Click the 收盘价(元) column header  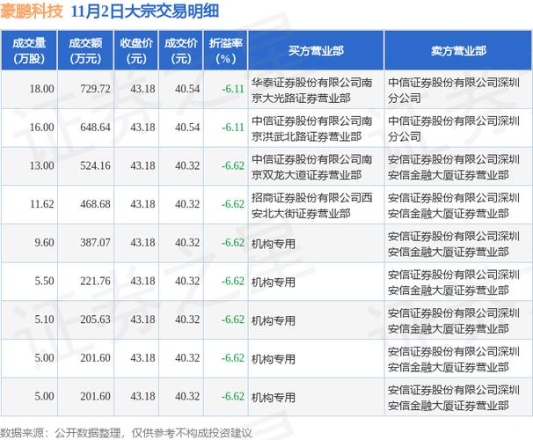point(136,51)
